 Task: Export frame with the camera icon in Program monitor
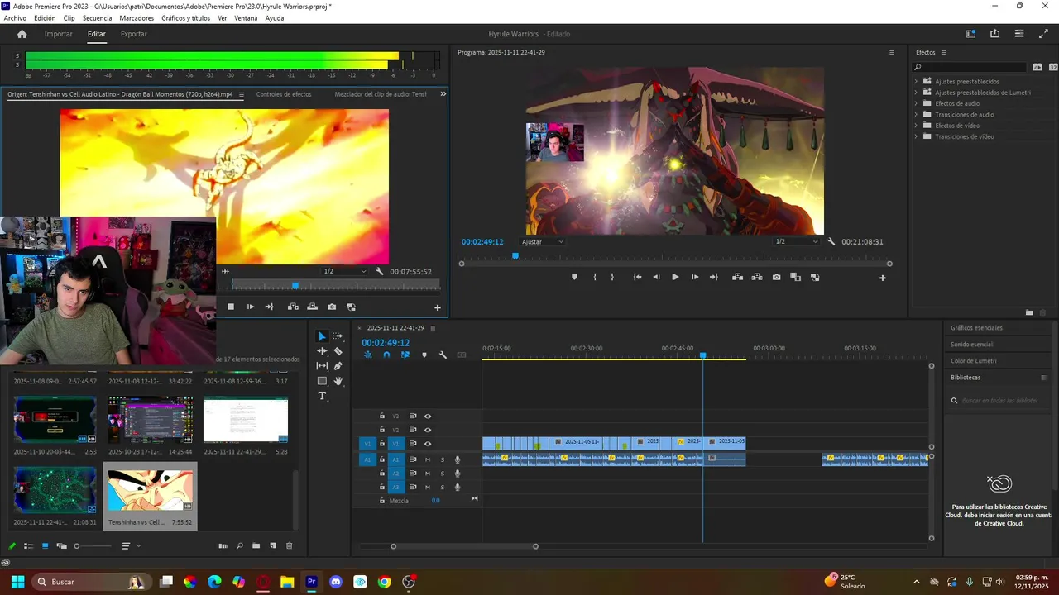click(776, 278)
